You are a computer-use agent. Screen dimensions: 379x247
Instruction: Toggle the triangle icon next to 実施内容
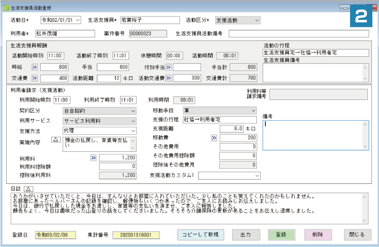(x=55, y=140)
